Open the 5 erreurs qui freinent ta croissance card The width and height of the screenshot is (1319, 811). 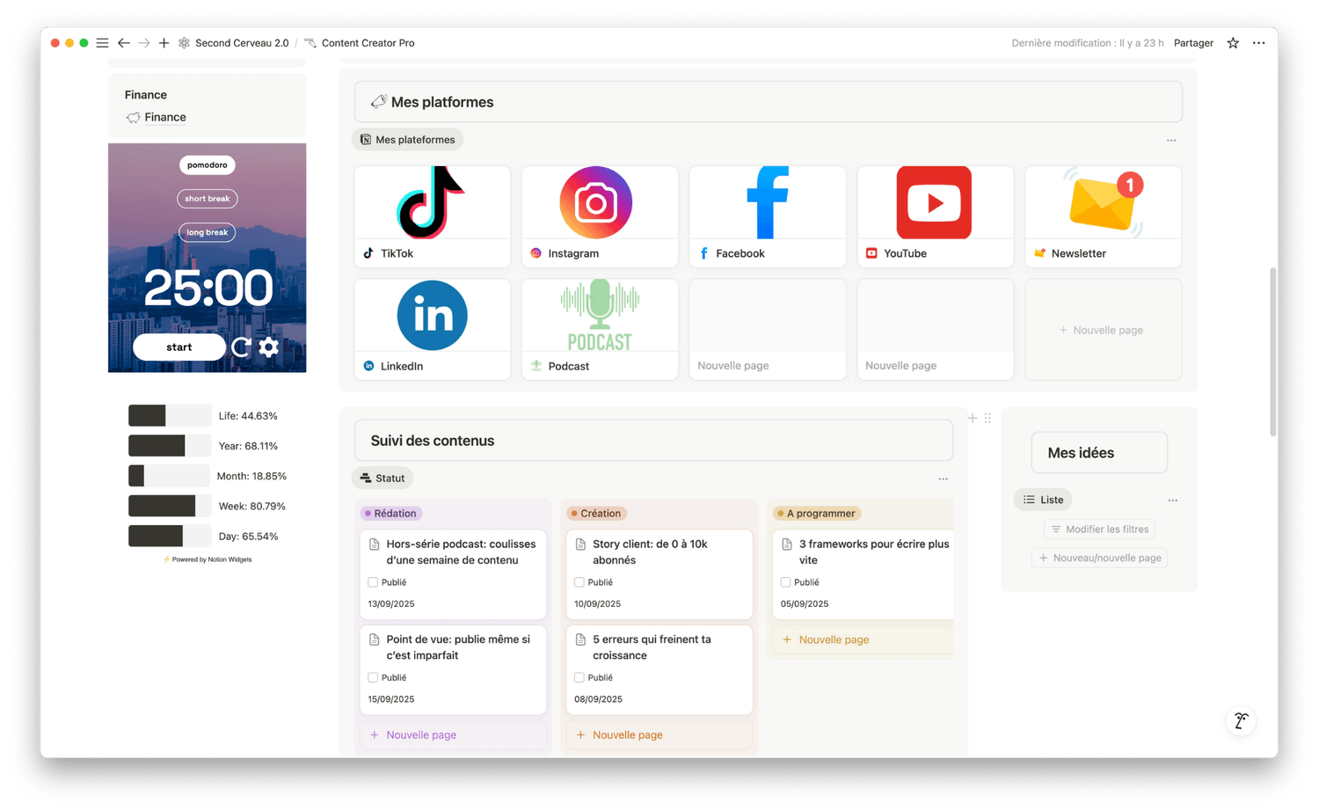(x=659, y=669)
